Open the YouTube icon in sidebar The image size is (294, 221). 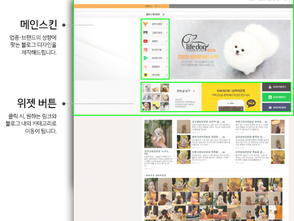point(145,41)
